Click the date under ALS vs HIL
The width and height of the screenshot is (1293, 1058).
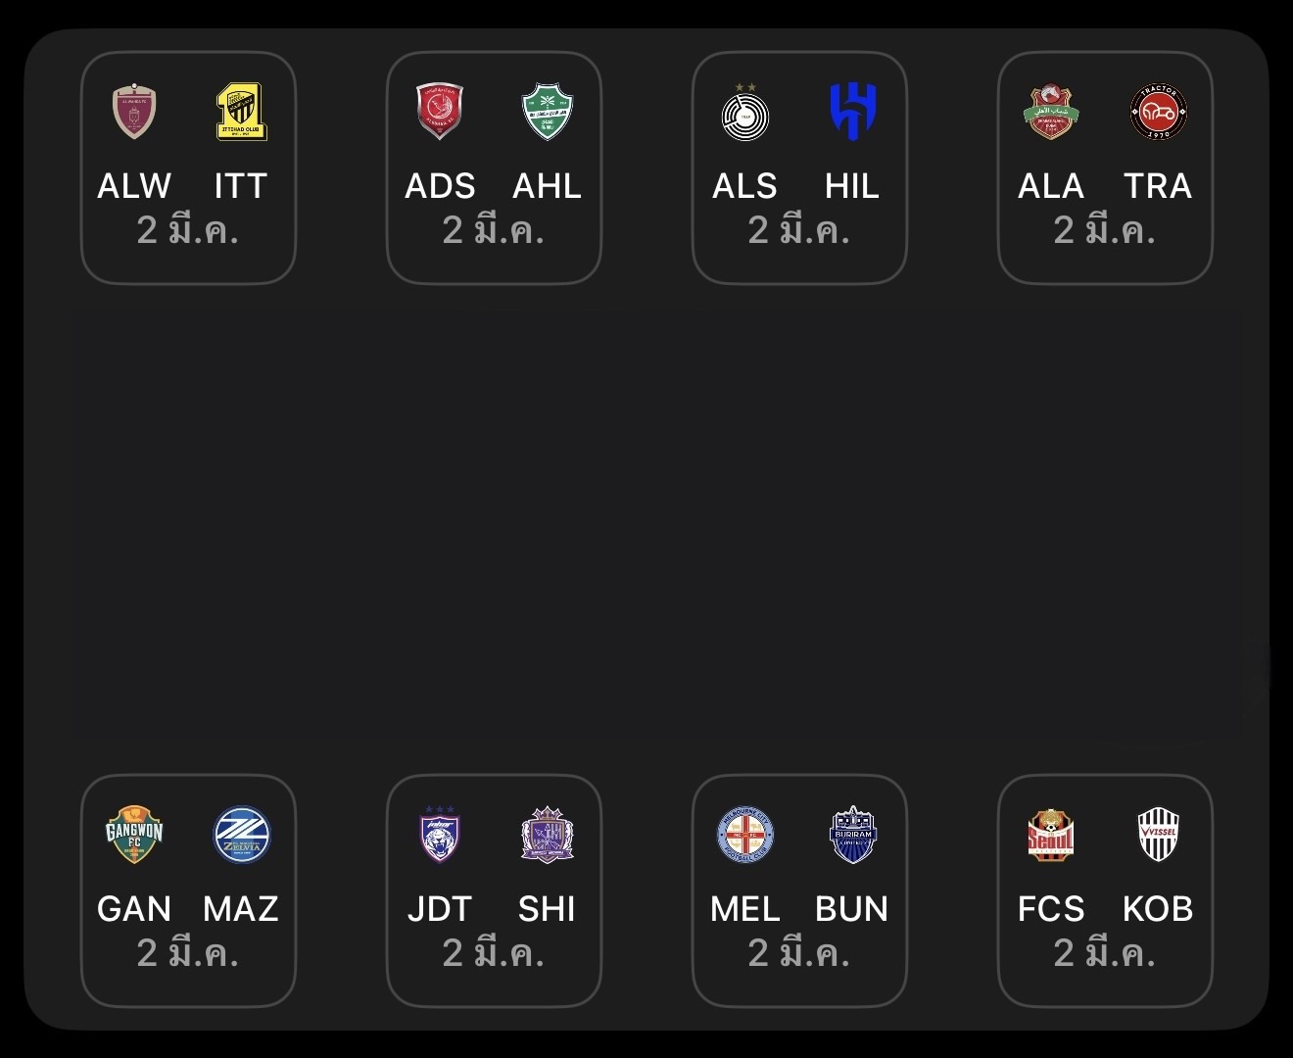click(798, 230)
